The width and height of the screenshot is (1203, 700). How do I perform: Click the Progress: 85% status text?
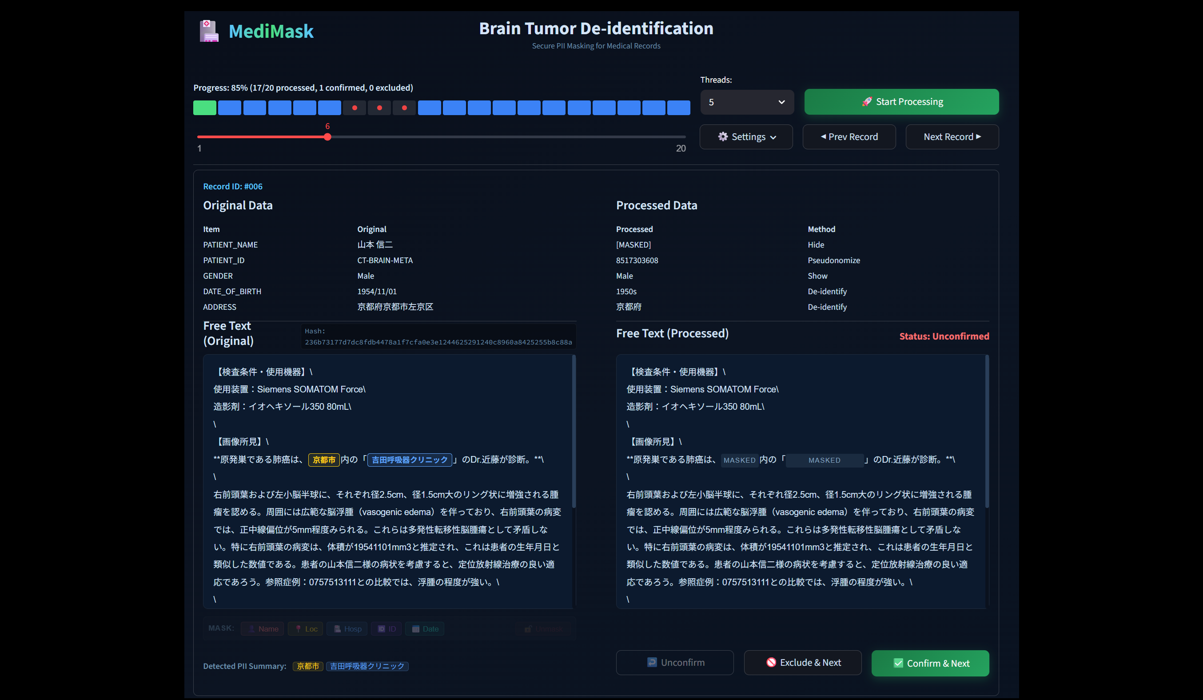[303, 88]
